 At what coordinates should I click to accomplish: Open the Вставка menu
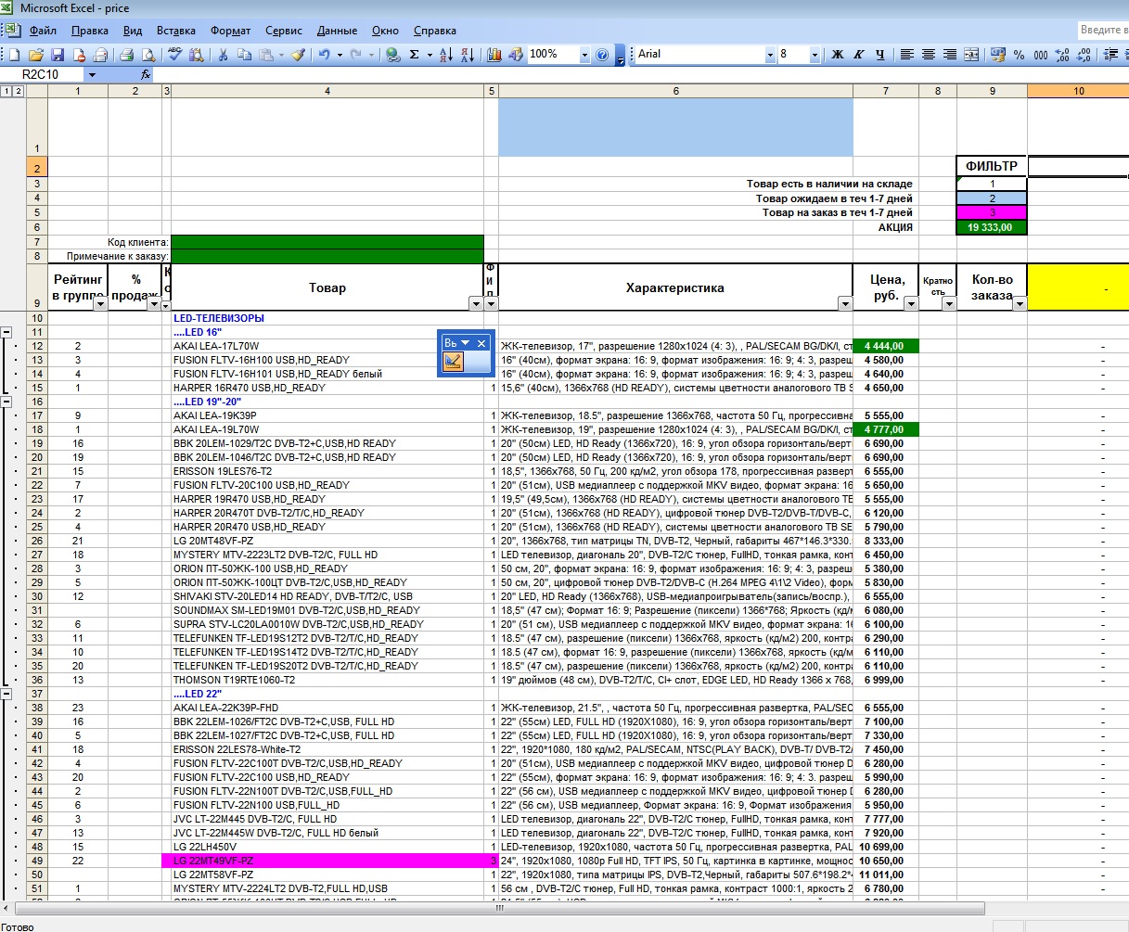176,31
